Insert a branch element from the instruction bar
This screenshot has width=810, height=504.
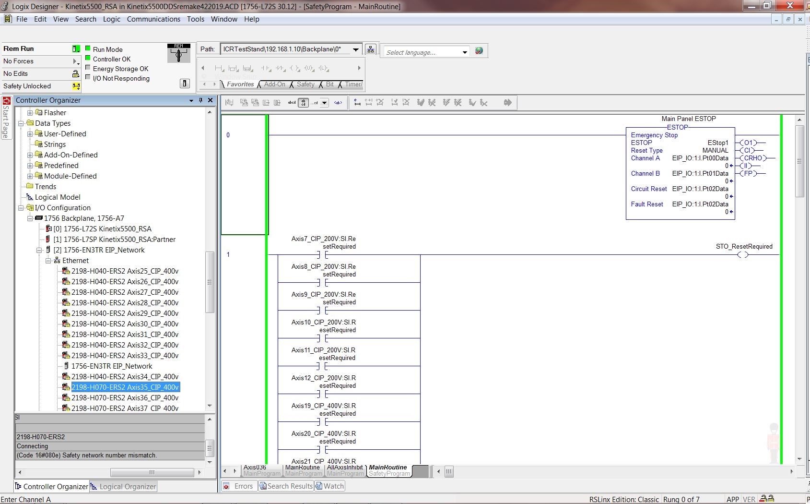tap(234, 69)
